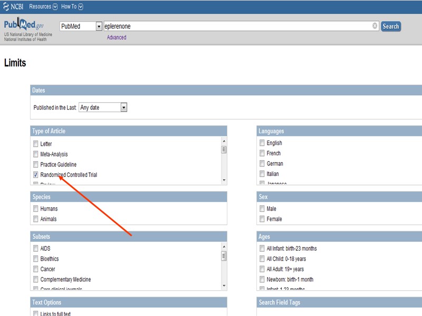Check the Animals species checkbox
Viewport: 422px width, 316px height.
pyautogui.click(x=35, y=219)
